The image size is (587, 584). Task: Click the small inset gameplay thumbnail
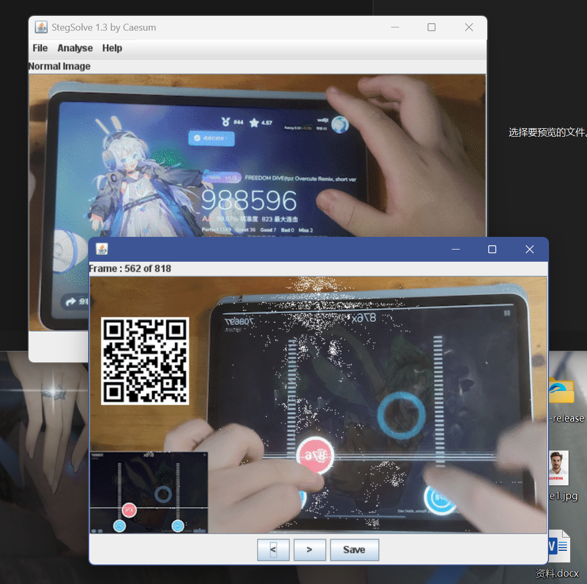pyautogui.click(x=149, y=493)
